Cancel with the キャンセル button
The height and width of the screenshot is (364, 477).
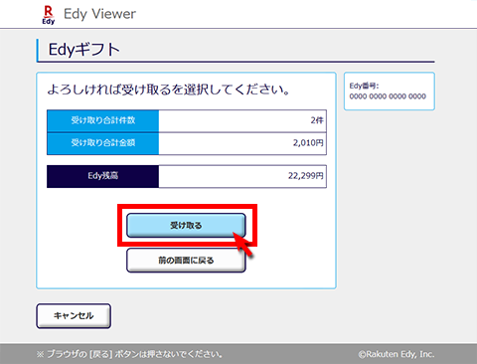pyautogui.click(x=74, y=315)
